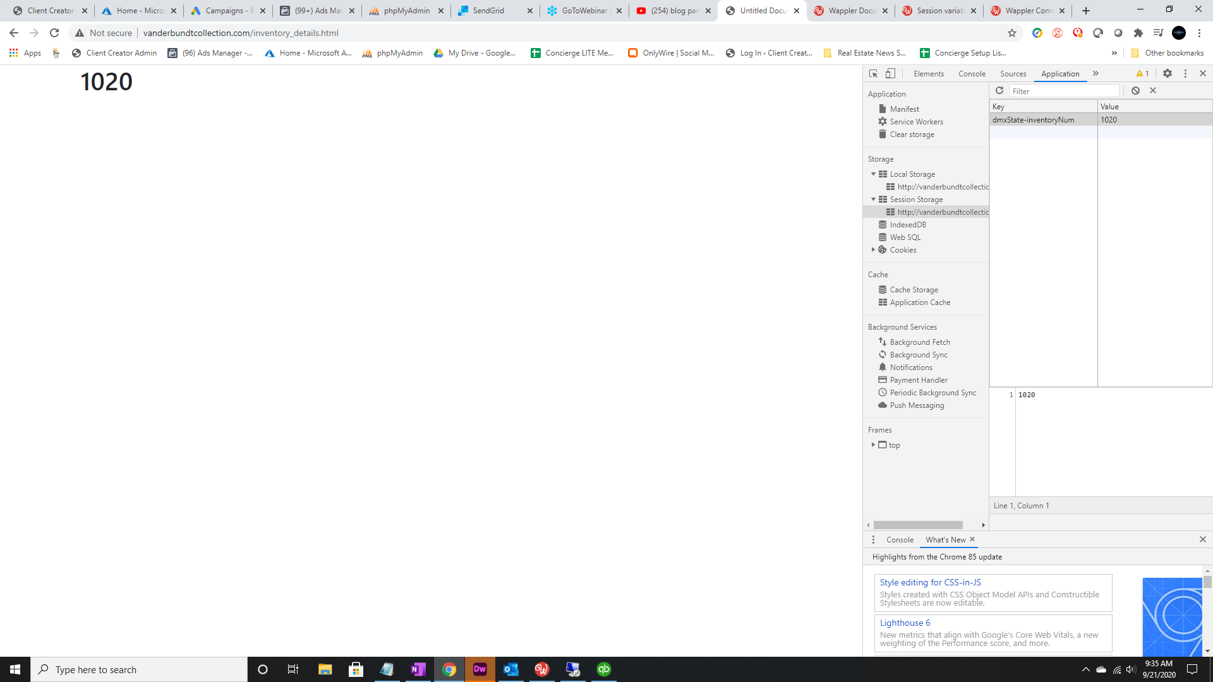Image resolution: width=1213 pixels, height=682 pixels.
Task: Open Manifest in Application panel
Action: click(x=904, y=109)
